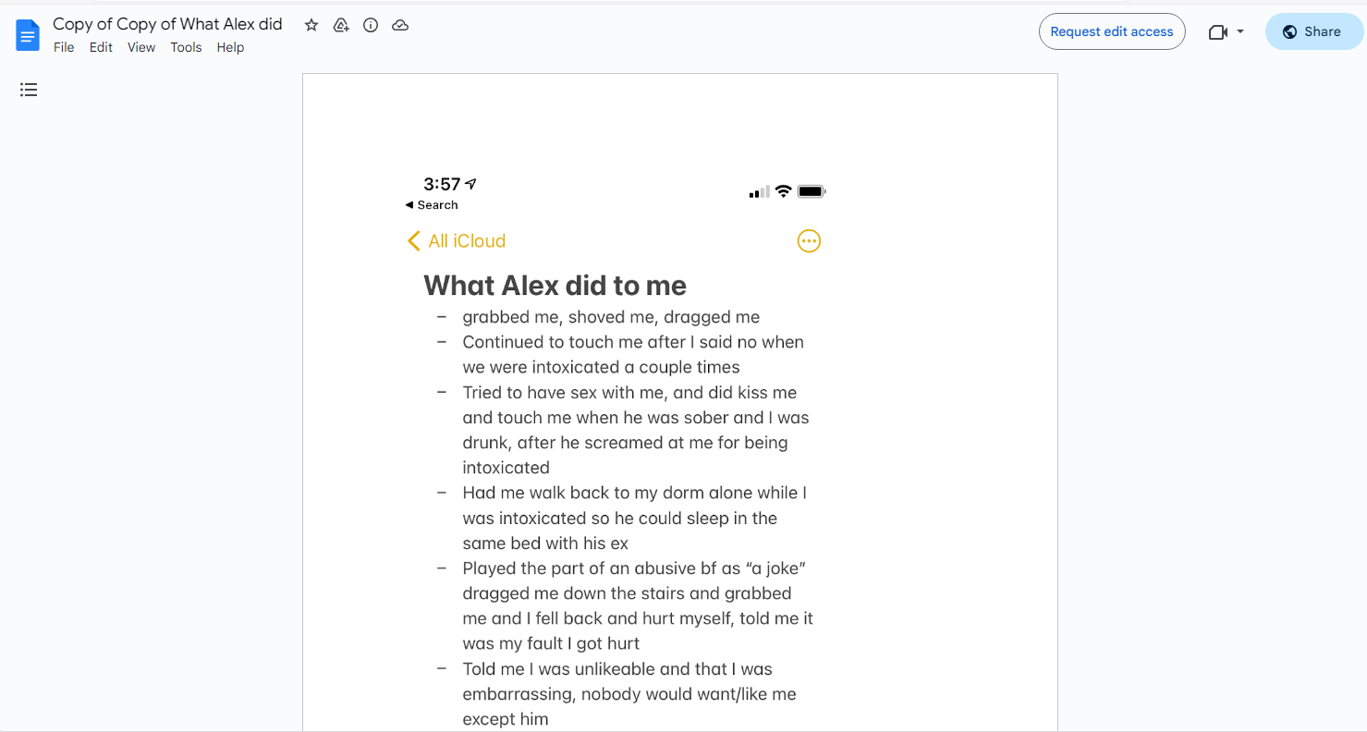Open the Edit menu
Image resolution: width=1367 pixels, height=732 pixels.
[x=101, y=47]
